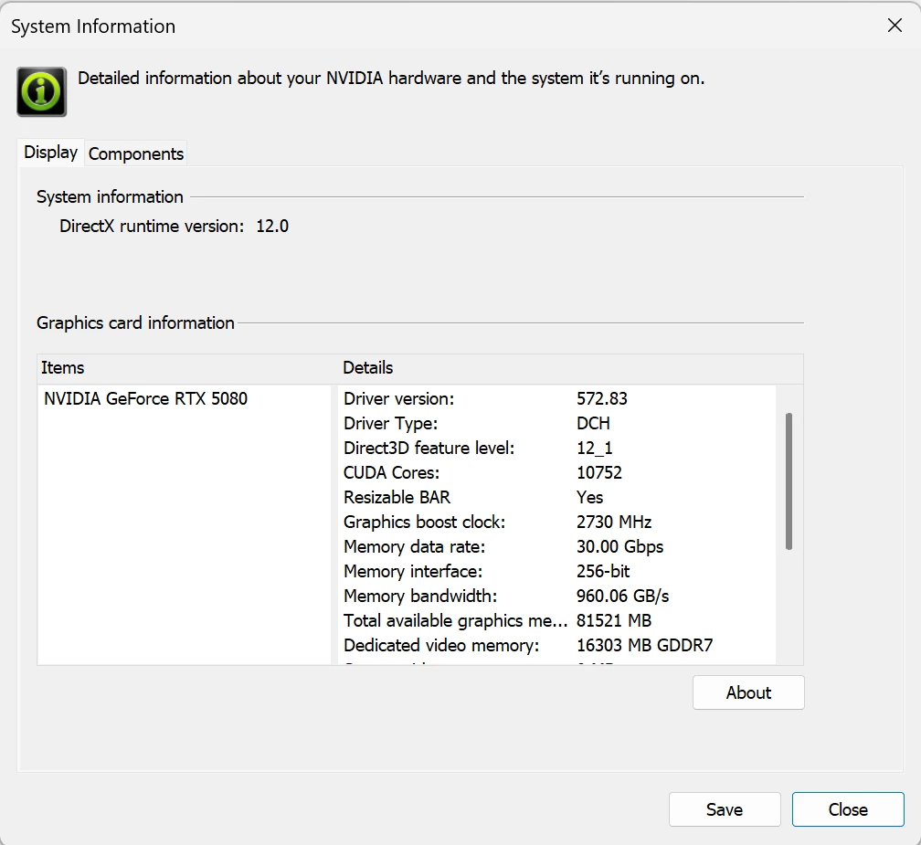Click the Resizable BAR value Yes
This screenshot has height=845, width=921.
(x=589, y=497)
